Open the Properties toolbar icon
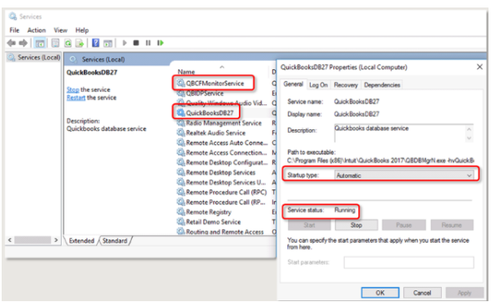491x307 pixels. [55, 43]
